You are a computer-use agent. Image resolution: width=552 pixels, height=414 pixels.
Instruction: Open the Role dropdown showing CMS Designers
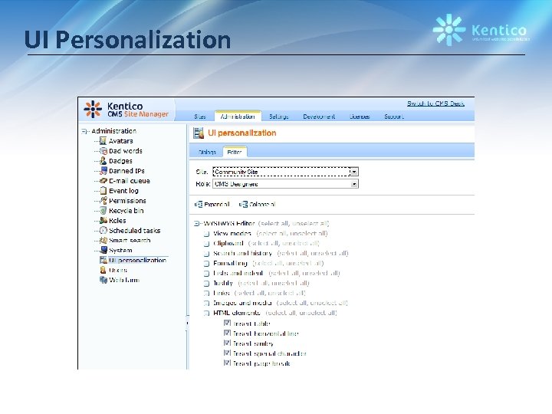[x=285, y=184]
